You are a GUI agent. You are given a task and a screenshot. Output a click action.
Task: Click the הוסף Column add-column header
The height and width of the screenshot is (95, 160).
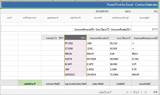53,37
